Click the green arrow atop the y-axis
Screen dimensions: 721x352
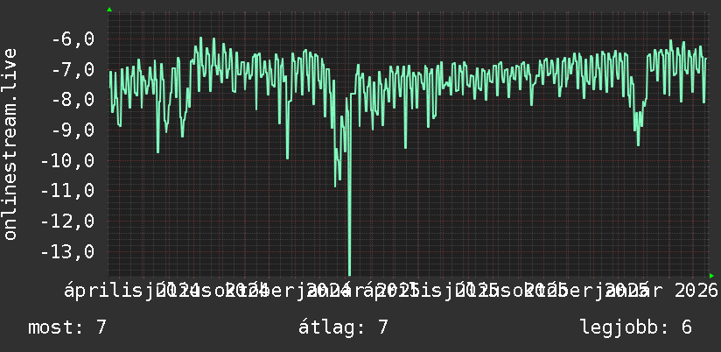tap(109, 10)
